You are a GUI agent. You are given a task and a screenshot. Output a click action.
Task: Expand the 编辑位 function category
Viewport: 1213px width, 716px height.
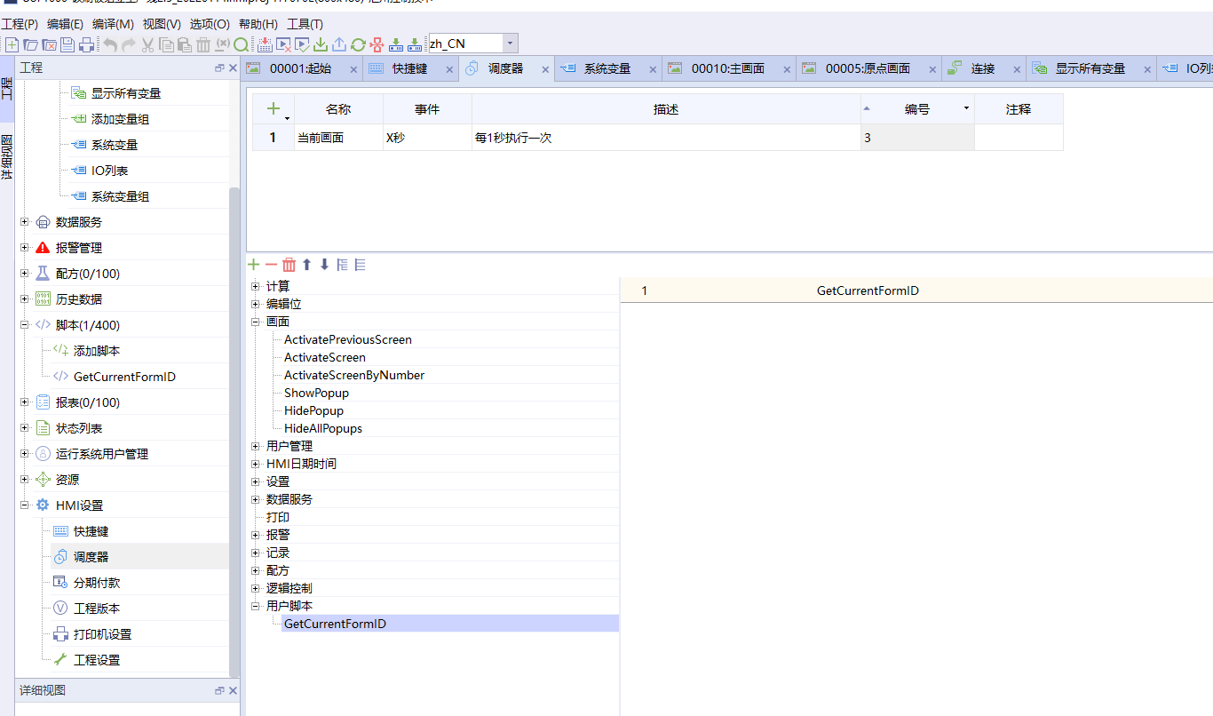click(x=256, y=304)
